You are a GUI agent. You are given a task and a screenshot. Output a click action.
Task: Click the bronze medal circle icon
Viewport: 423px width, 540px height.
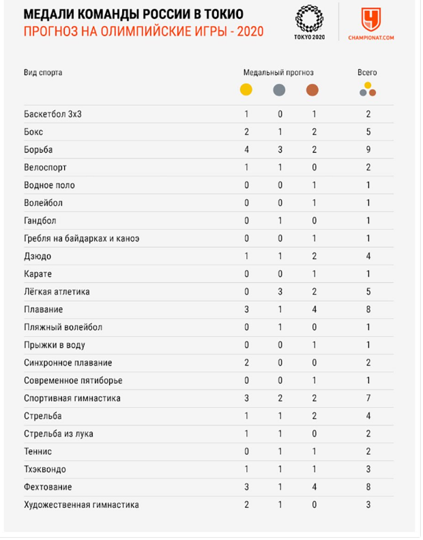(x=312, y=90)
